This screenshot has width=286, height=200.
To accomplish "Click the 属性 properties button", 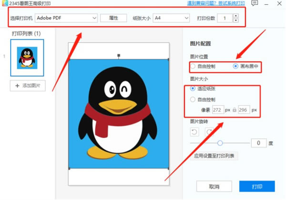I will pos(113,18).
